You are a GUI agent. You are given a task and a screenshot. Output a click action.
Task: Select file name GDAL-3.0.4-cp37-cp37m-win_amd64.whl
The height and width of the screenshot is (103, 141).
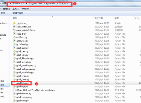click(x=36, y=90)
